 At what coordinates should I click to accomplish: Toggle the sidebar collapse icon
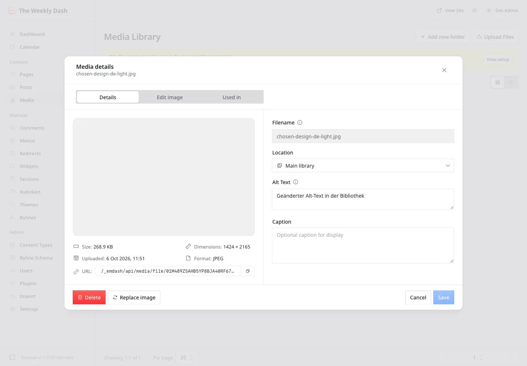coord(12,358)
